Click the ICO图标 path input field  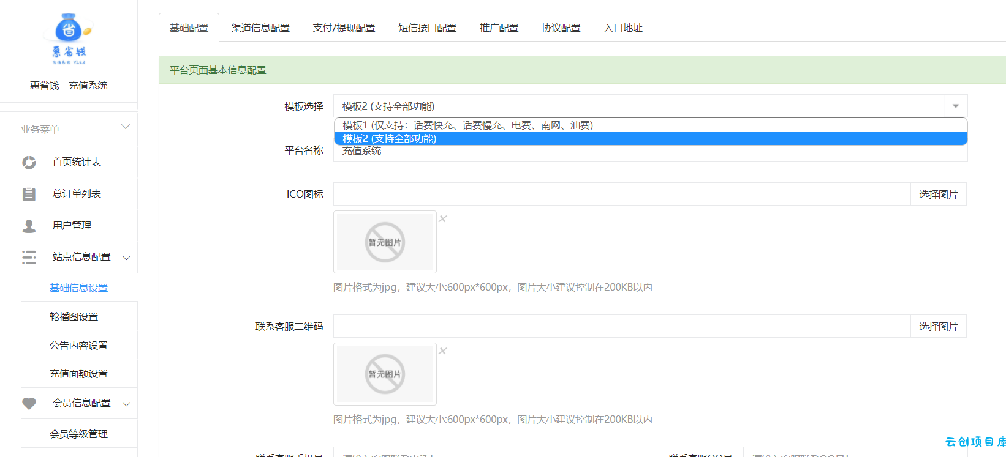click(622, 194)
